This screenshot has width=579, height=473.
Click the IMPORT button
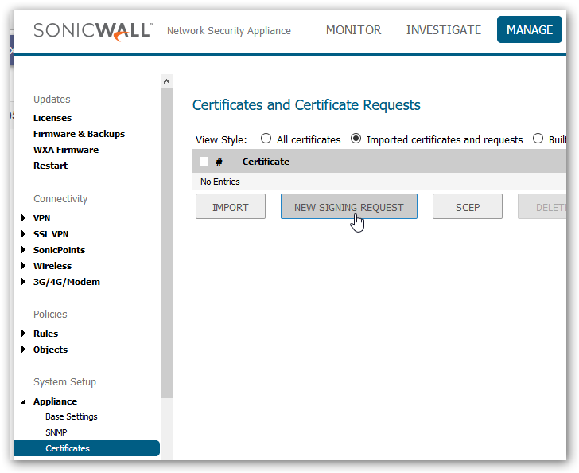tap(231, 206)
